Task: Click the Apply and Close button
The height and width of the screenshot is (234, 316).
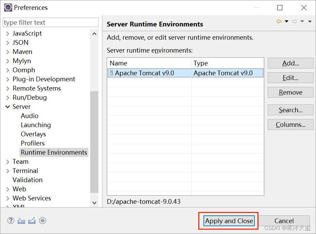Action: [x=229, y=221]
